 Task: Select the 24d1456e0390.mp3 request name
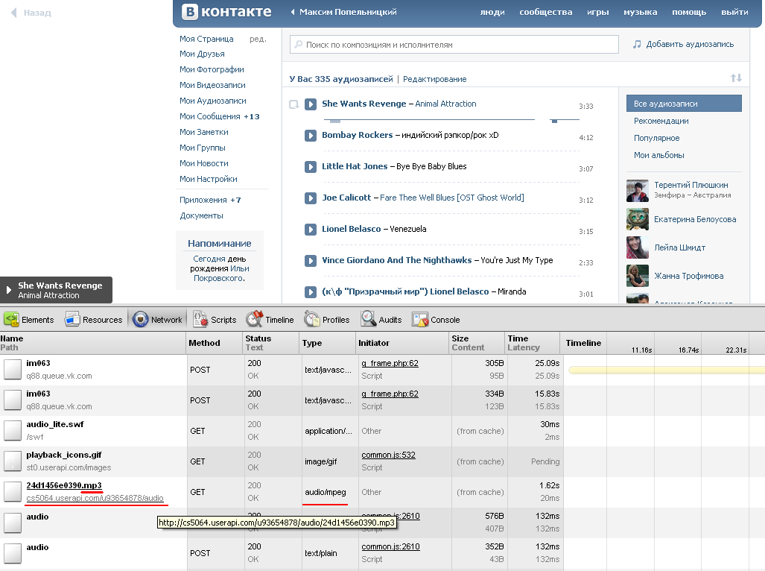(x=64, y=485)
